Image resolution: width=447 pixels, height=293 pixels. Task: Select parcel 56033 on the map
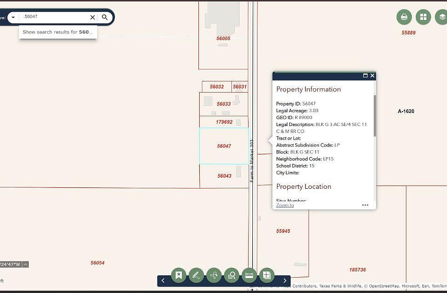click(223, 104)
